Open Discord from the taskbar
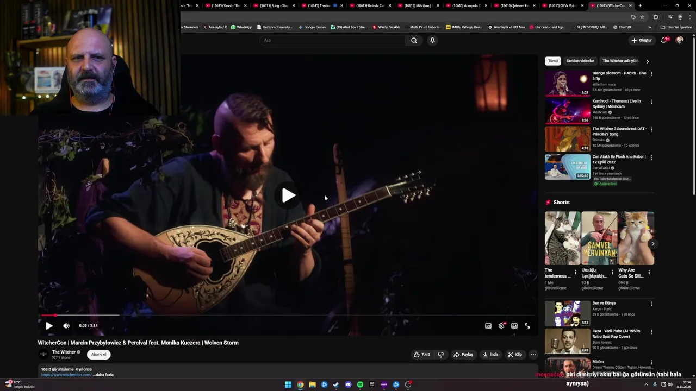The image size is (696, 391). [x=348, y=384]
